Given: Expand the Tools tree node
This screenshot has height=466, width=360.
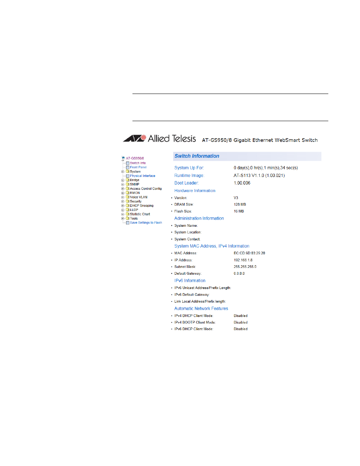Looking at the screenshot, I should click(123, 218).
